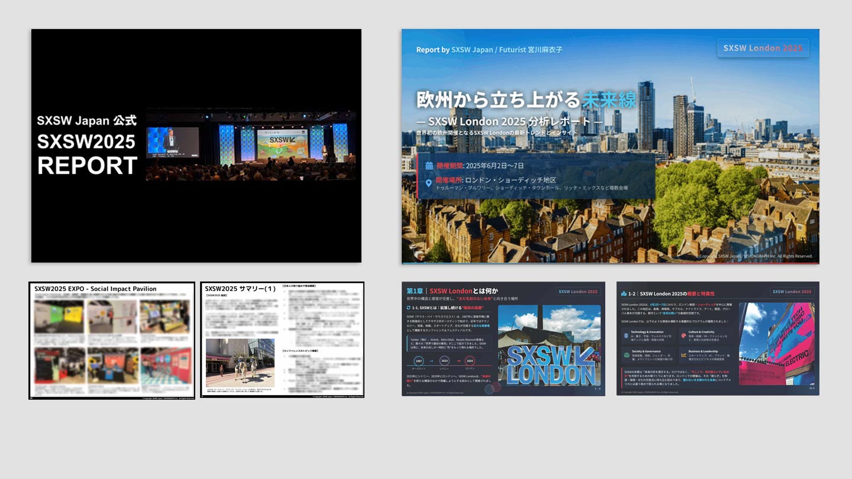Click the calendar icon beside 開催期間

(429, 166)
